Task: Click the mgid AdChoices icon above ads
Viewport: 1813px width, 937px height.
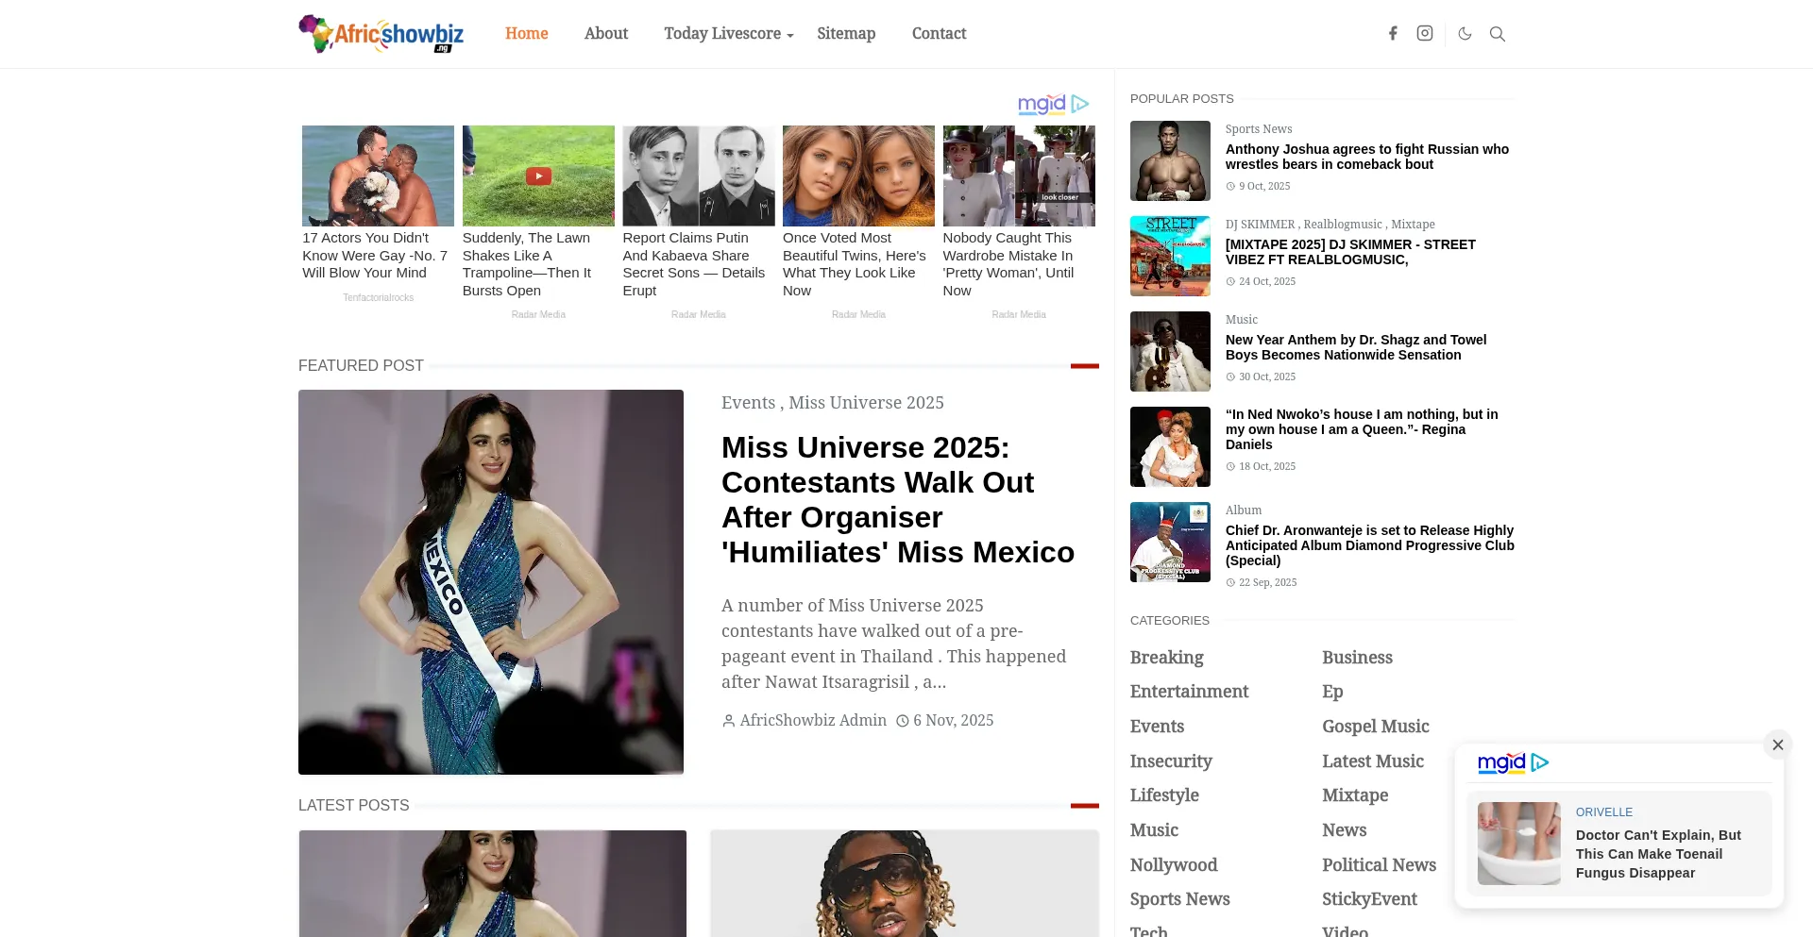Action: point(1080,104)
